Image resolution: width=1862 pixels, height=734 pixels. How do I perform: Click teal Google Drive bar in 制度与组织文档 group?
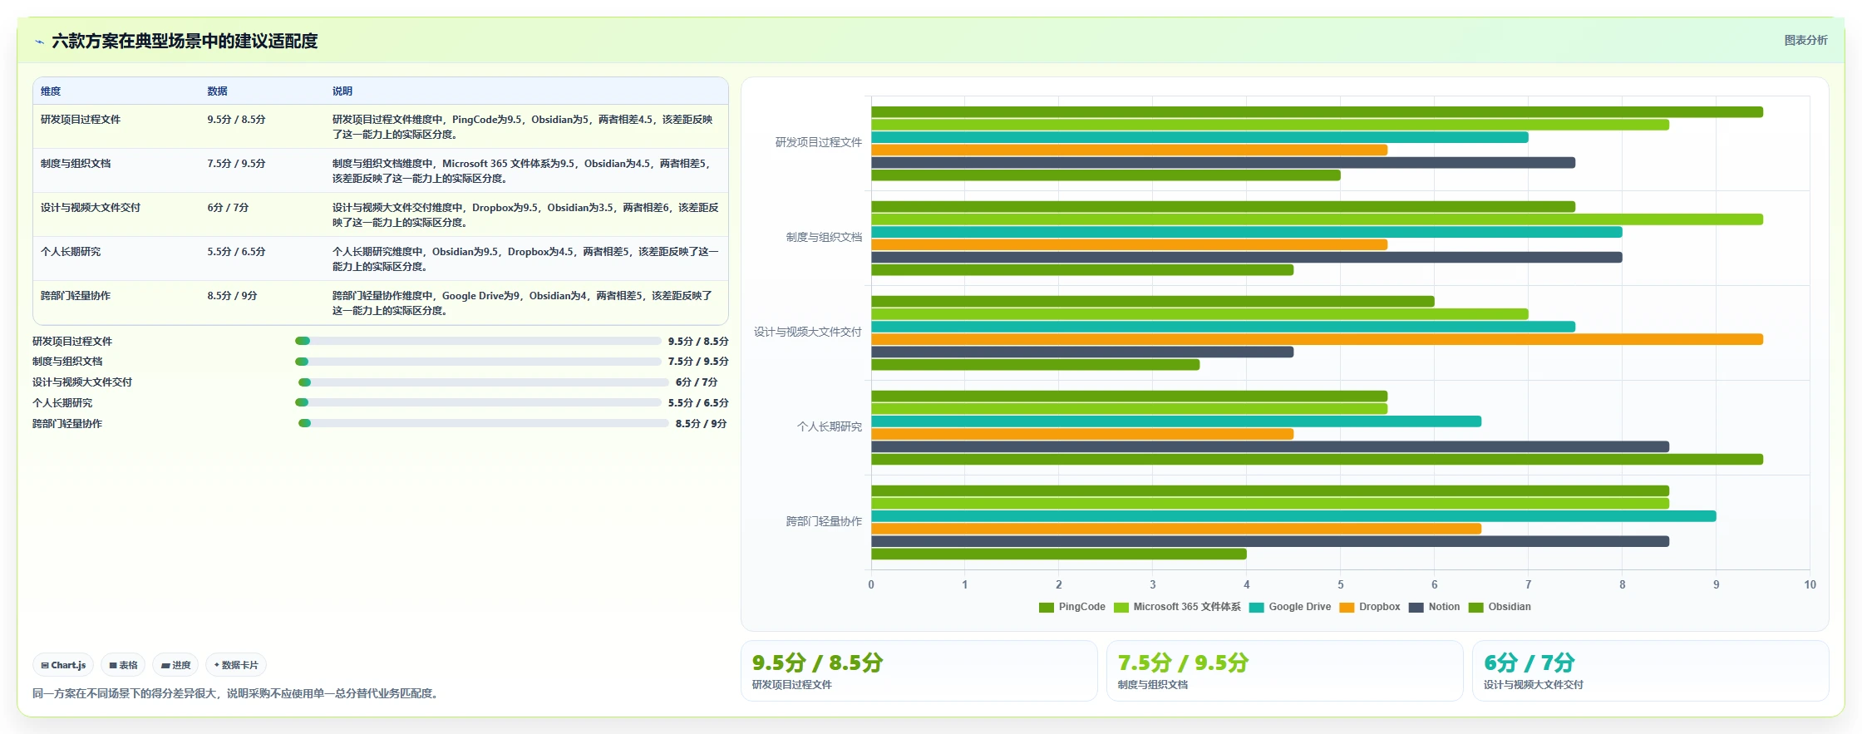pos(1247,232)
